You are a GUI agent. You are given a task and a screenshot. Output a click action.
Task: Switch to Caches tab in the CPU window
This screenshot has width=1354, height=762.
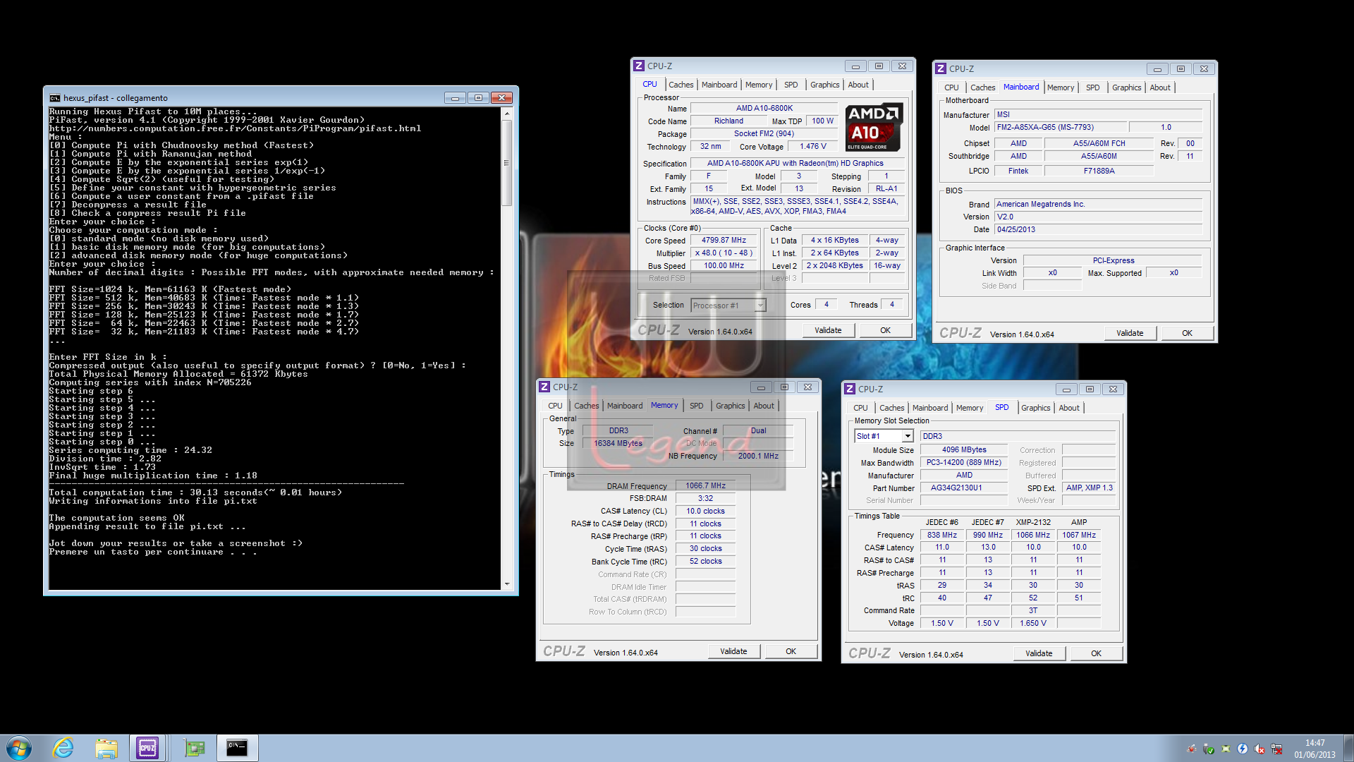(x=681, y=85)
